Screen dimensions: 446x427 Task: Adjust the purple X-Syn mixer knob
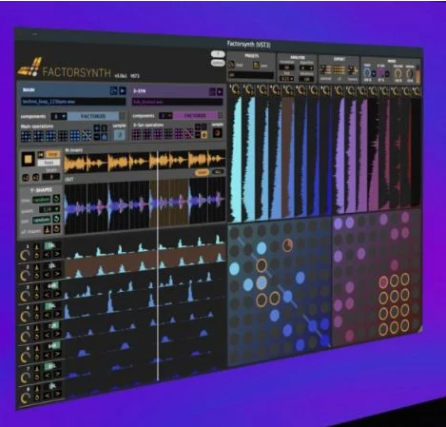(381, 73)
